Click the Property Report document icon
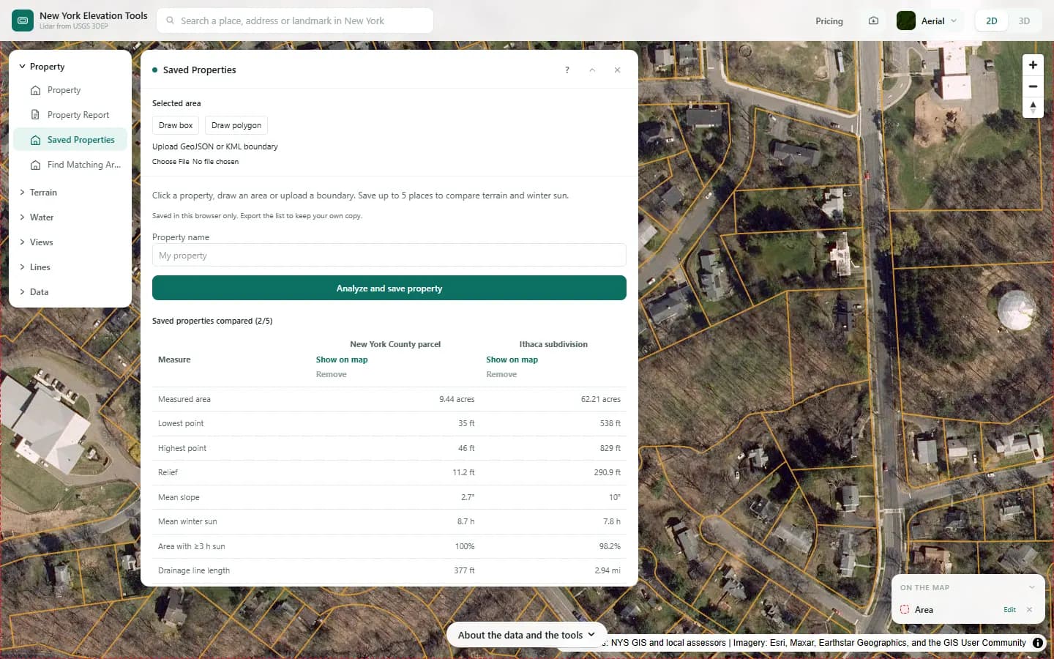The height and width of the screenshot is (659, 1054). [x=35, y=115]
